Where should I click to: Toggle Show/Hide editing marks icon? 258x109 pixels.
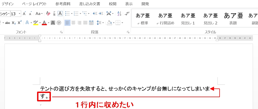[x=127, y=14]
